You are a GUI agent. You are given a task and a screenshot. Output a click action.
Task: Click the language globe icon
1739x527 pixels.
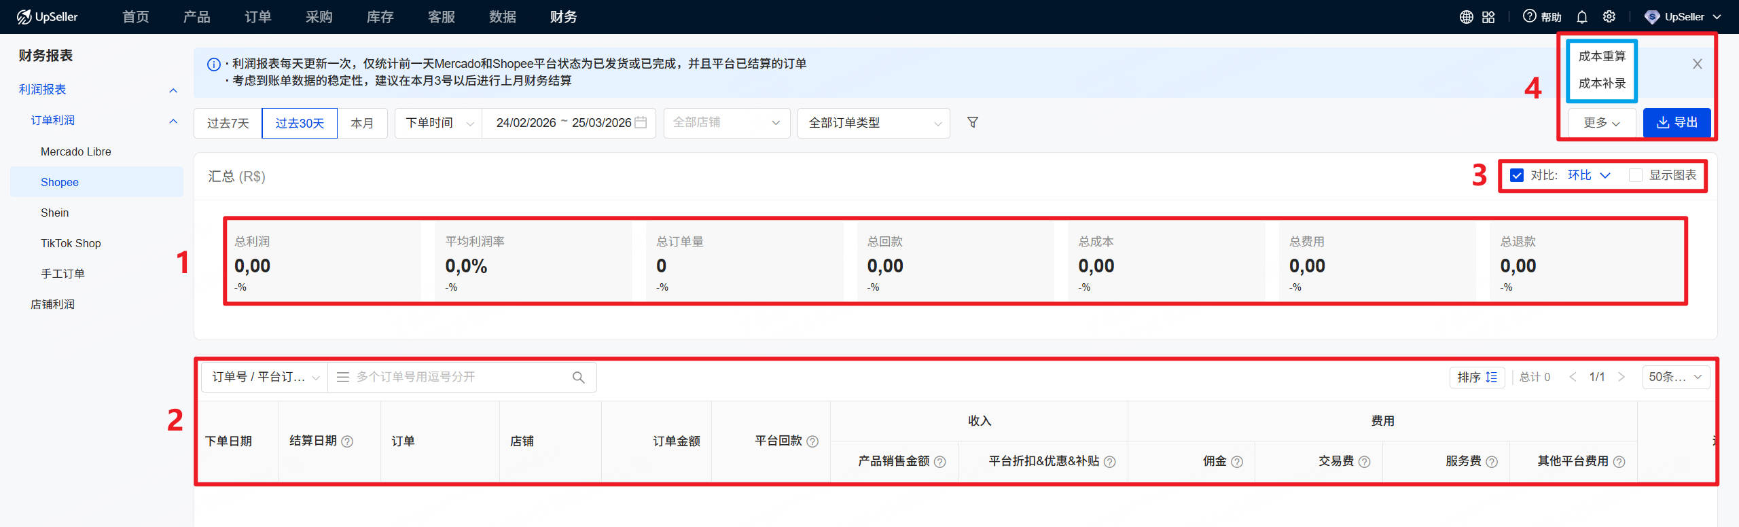click(1466, 17)
